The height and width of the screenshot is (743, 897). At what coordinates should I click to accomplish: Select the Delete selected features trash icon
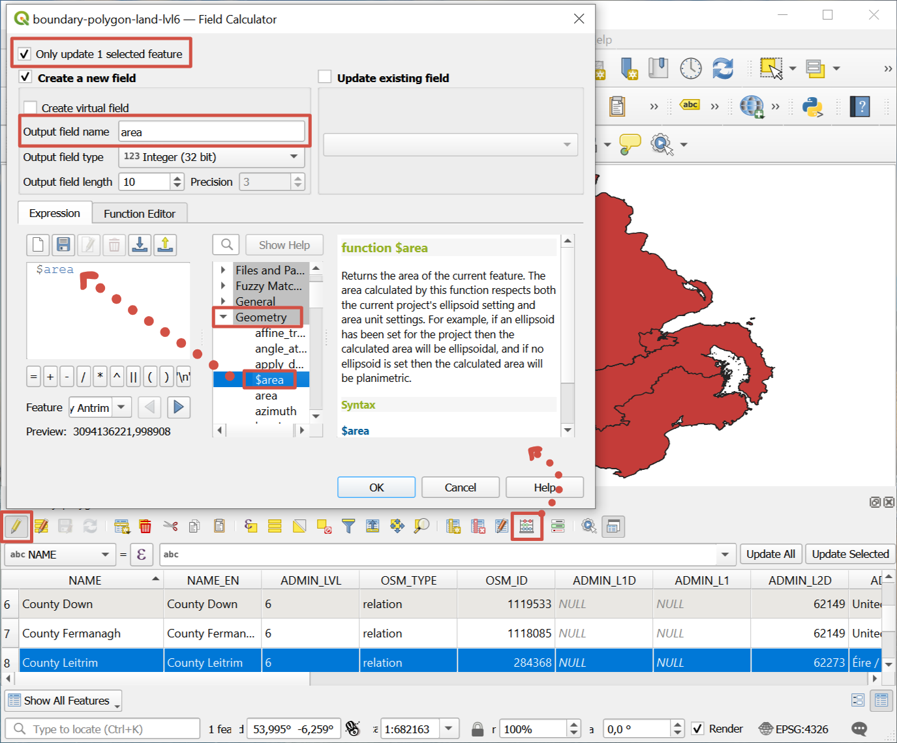click(145, 526)
